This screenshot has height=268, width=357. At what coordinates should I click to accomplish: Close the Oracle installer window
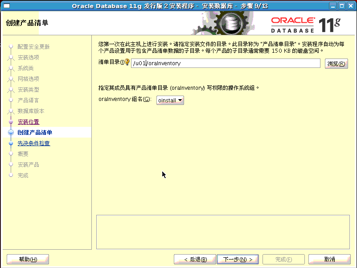coord(351,6)
